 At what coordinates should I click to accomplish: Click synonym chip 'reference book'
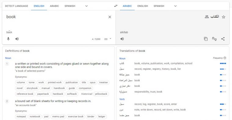tap(25, 94)
